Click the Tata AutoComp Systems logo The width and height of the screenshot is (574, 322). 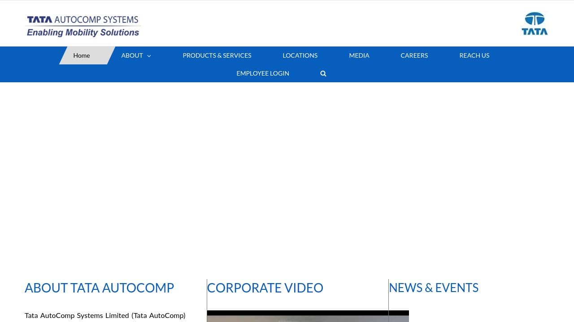click(83, 26)
